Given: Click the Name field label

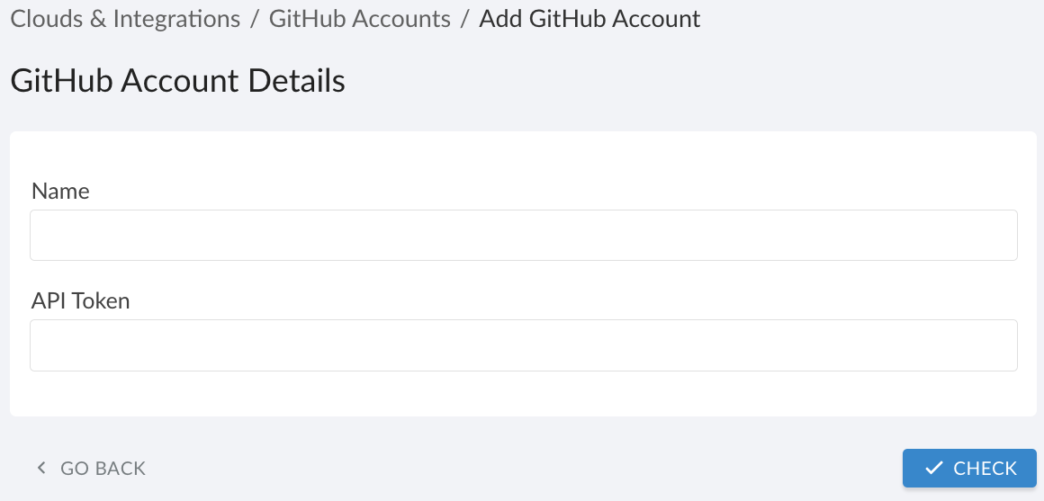Looking at the screenshot, I should point(60,191).
